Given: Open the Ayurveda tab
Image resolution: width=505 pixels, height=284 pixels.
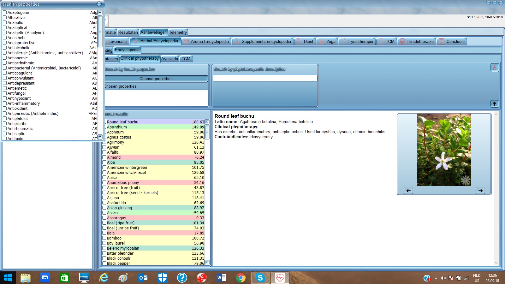Looking at the screenshot, I should pos(169,59).
